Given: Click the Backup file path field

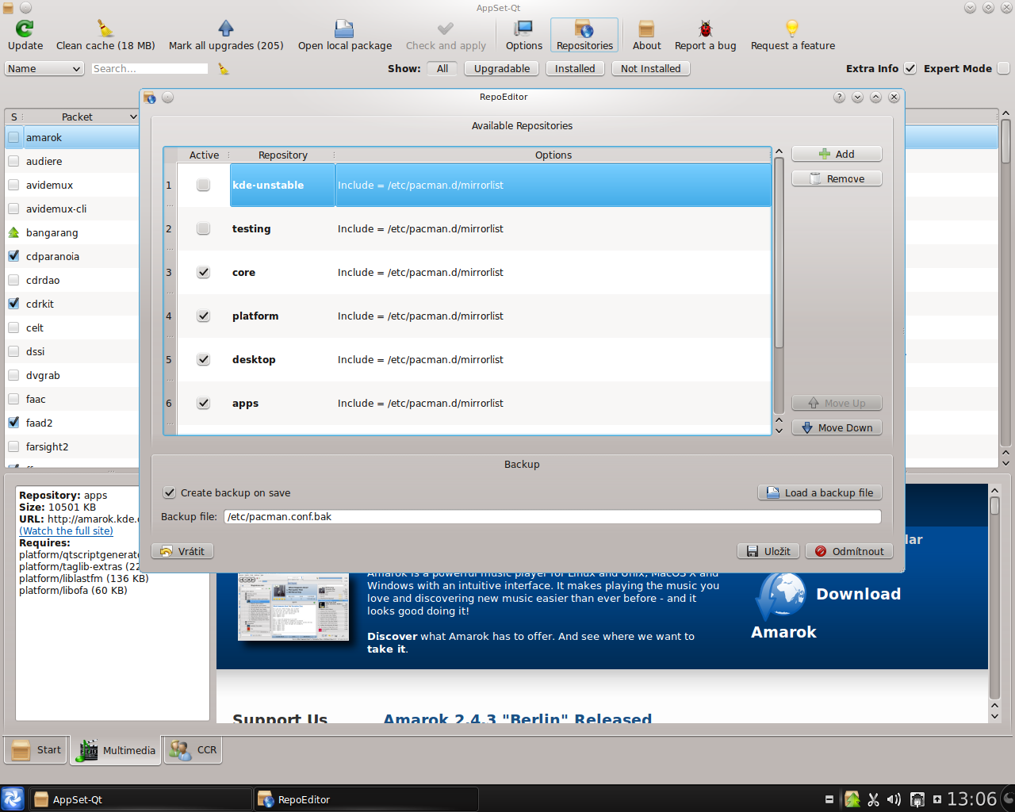Looking at the screenshot, I should [x=552, y=516].
